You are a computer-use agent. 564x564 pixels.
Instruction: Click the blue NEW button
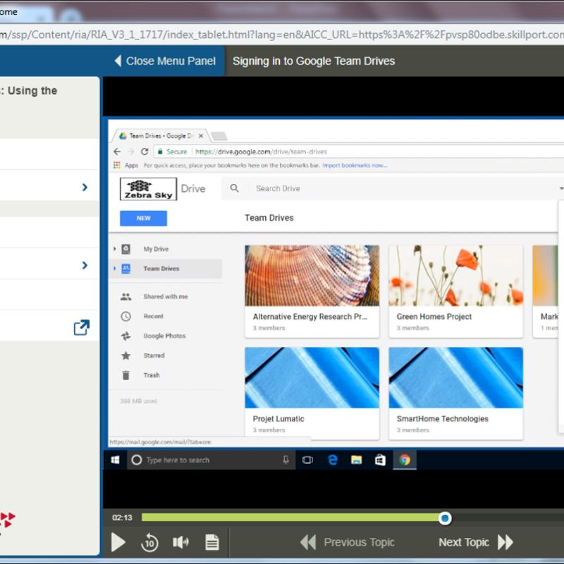point(143,218)
